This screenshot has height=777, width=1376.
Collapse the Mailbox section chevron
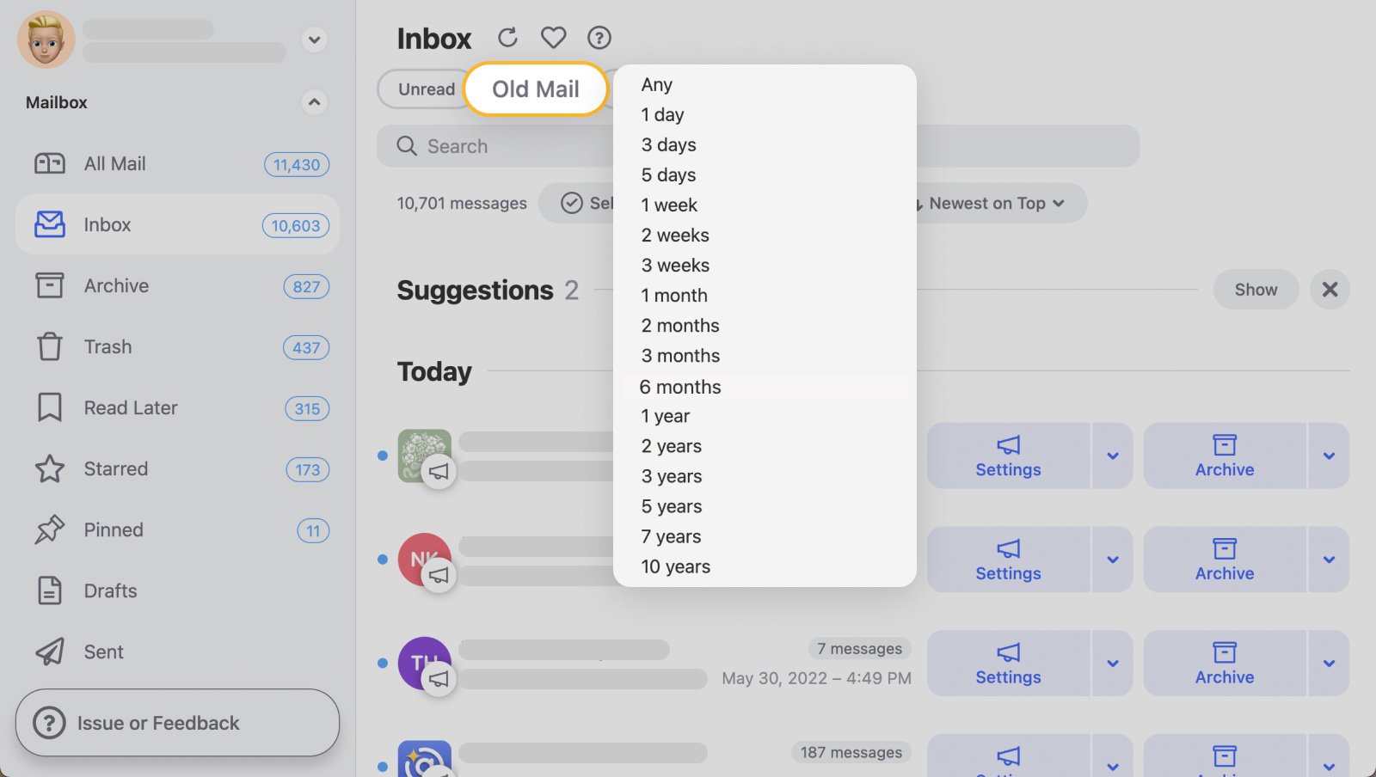tap(315, 102)
